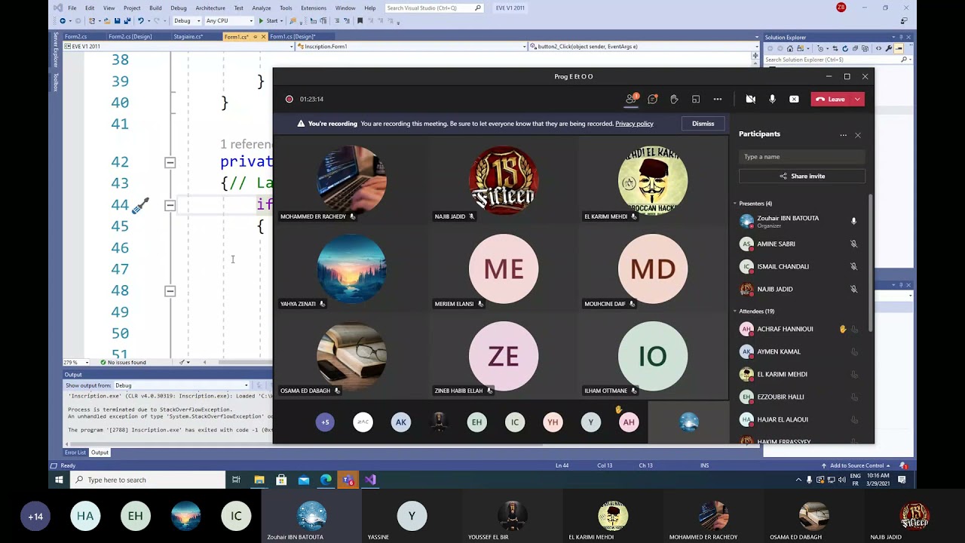Viewport: 965px width, 543px height.
Task: Open the Project menu
Action: click(132, 8)
